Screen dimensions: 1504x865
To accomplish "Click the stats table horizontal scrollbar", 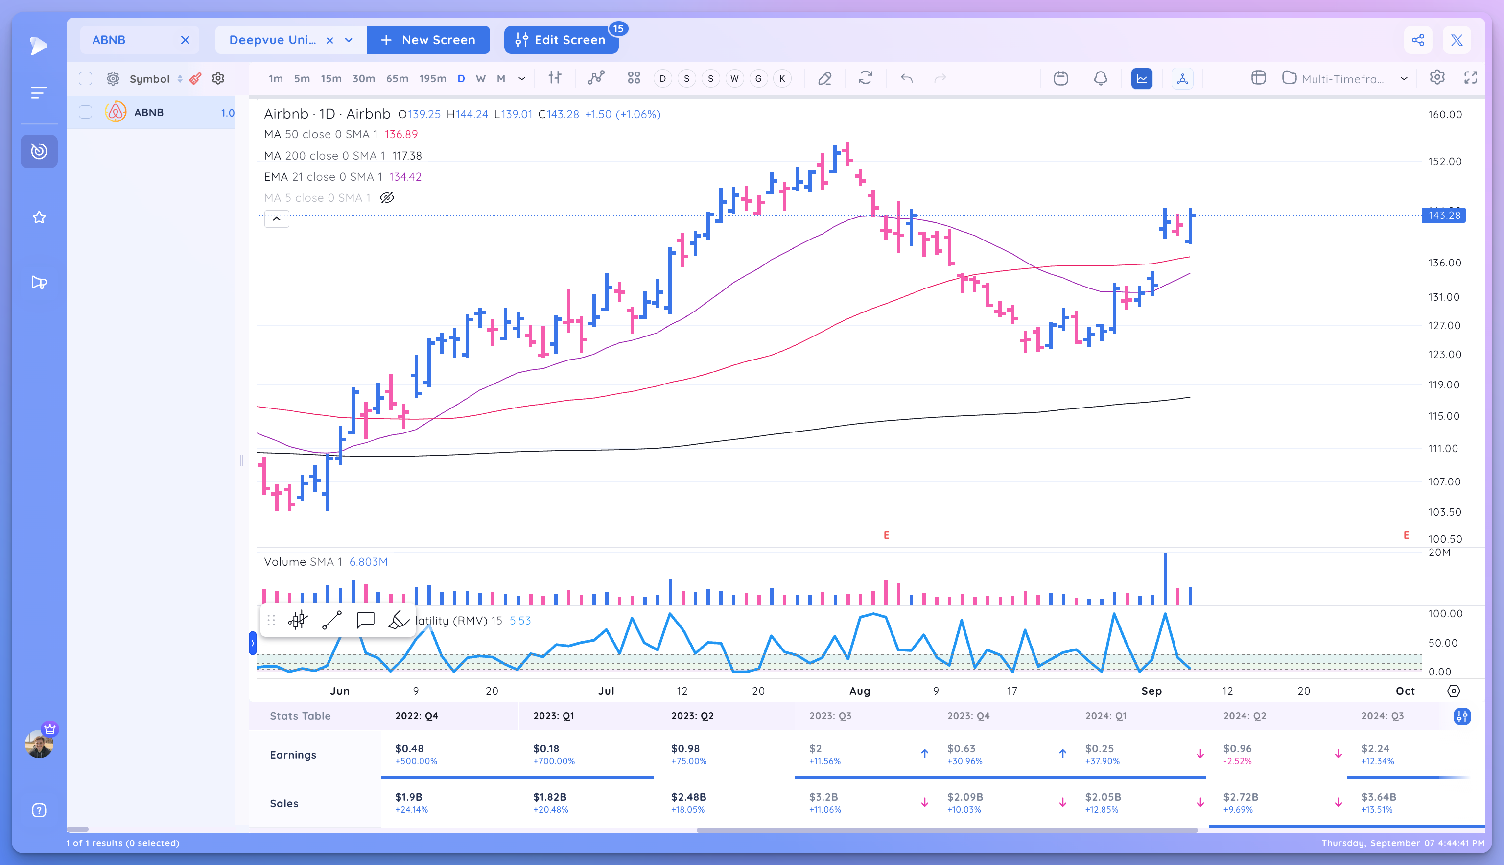I will pos(946,830).
